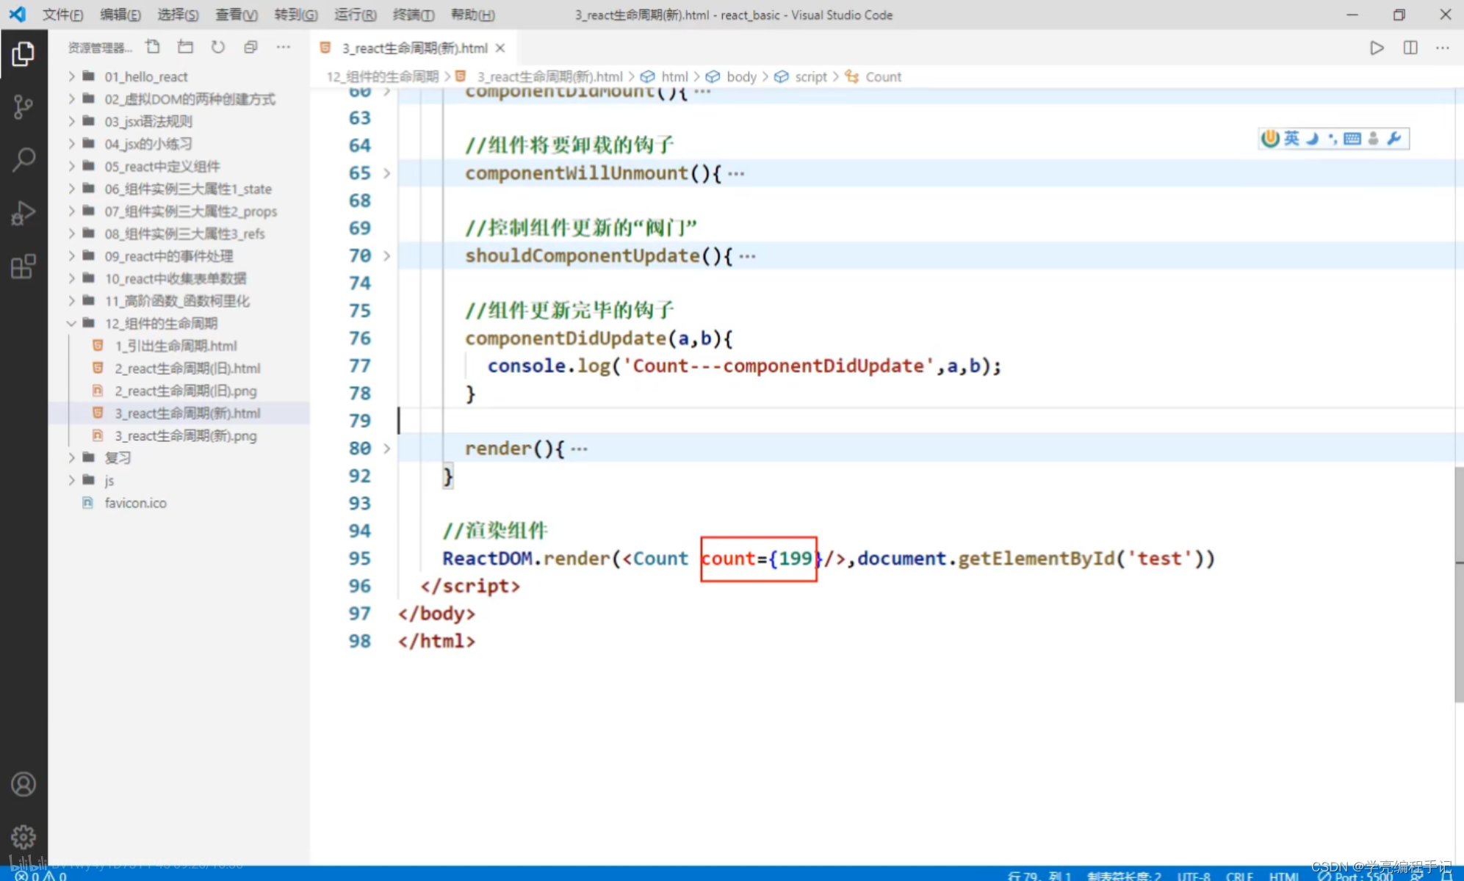The image size is (1464, 881).
Task: Click breadcrumb item 'body'
Action: (x=741, y=76)
